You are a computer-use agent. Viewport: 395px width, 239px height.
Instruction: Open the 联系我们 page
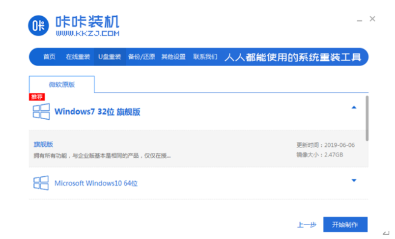pos(205,57)
